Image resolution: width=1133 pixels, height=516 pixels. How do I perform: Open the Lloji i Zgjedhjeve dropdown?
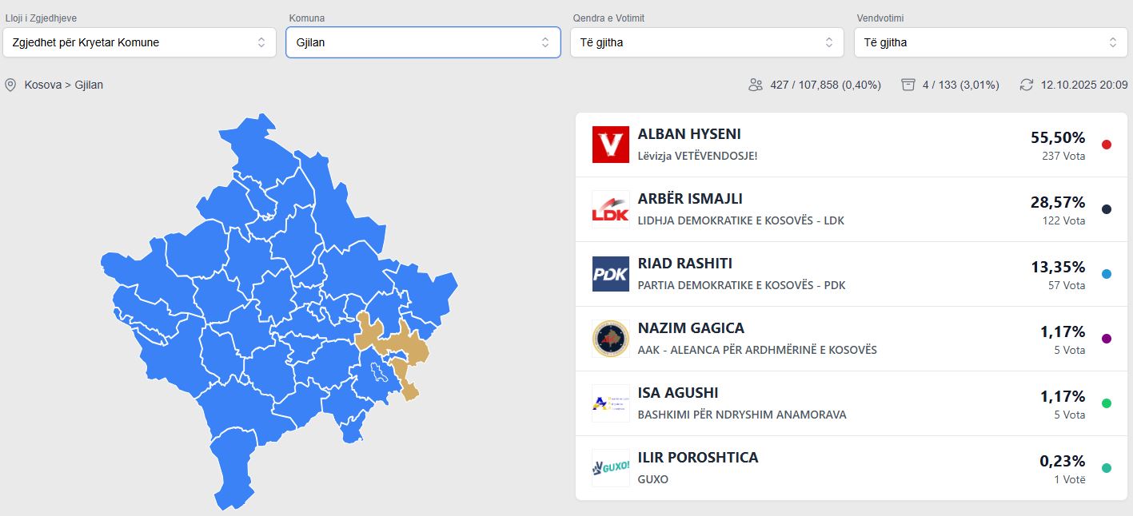pyautogui.click(x=139, y=42)
